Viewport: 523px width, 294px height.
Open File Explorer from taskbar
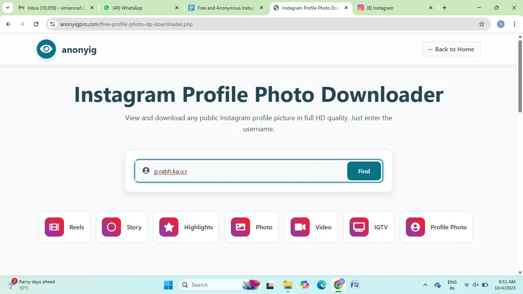(288, 285)
